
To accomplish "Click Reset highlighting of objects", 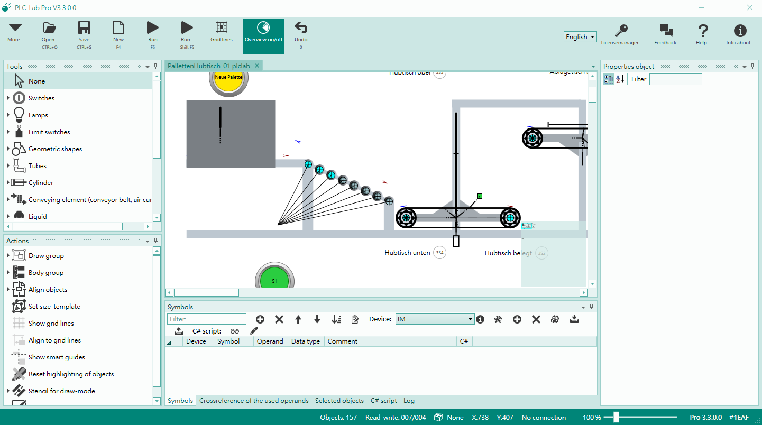I will 71,374.
